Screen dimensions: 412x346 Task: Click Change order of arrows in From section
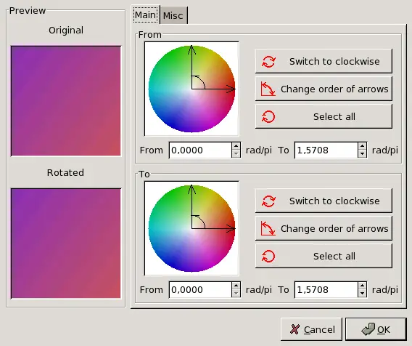[x=324, y=89]
